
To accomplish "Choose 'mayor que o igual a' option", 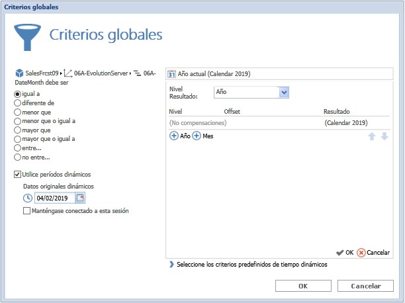I will coord(18,139).
